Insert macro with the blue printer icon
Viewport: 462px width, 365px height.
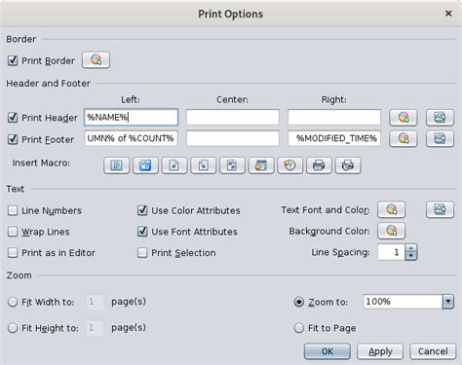click(x=319, y=165)
